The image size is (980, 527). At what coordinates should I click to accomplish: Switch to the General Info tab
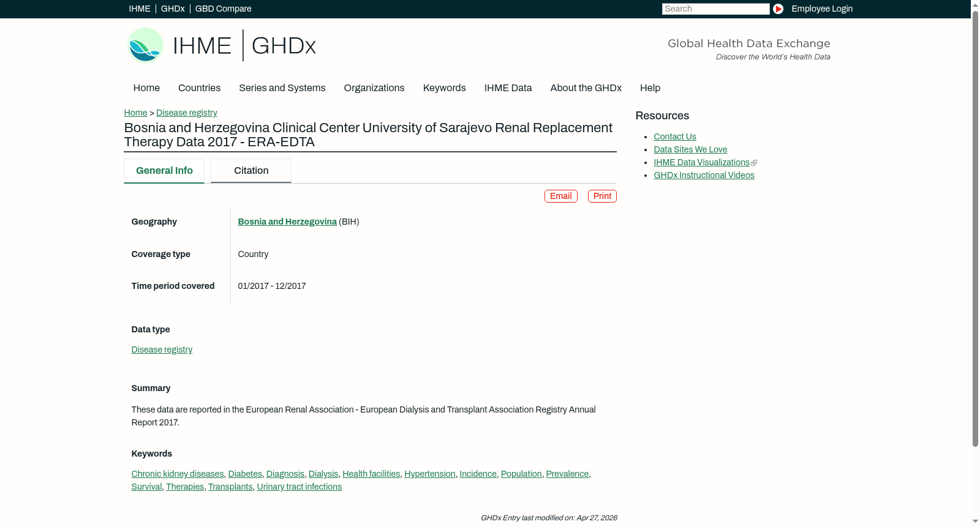coord(164,171)
